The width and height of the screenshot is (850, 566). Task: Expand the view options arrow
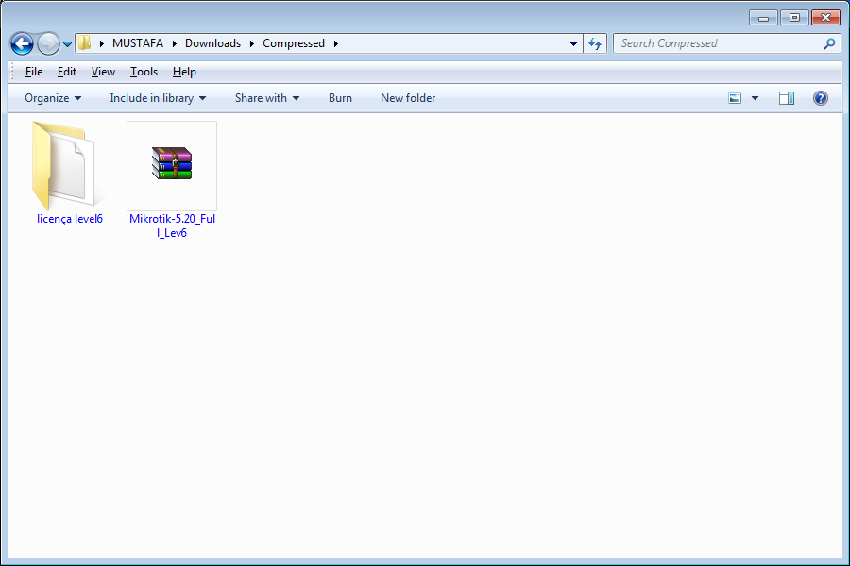(x=755, y=98)
